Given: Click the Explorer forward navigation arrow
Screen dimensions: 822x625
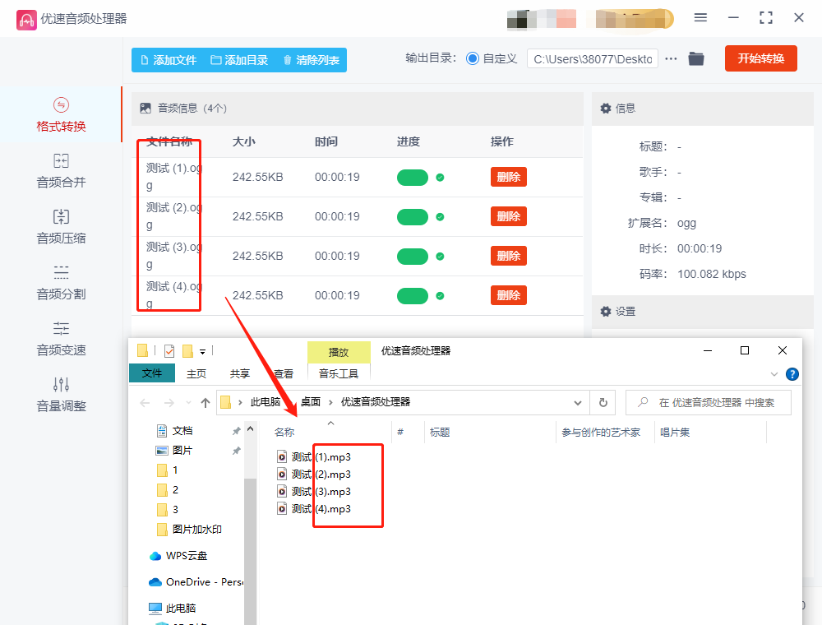Looking at the screenshot, I should (169, 403).
